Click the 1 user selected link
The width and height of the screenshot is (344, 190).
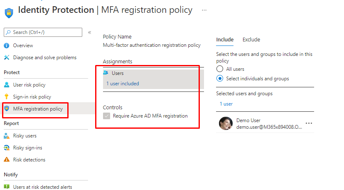tap(226, 104)
